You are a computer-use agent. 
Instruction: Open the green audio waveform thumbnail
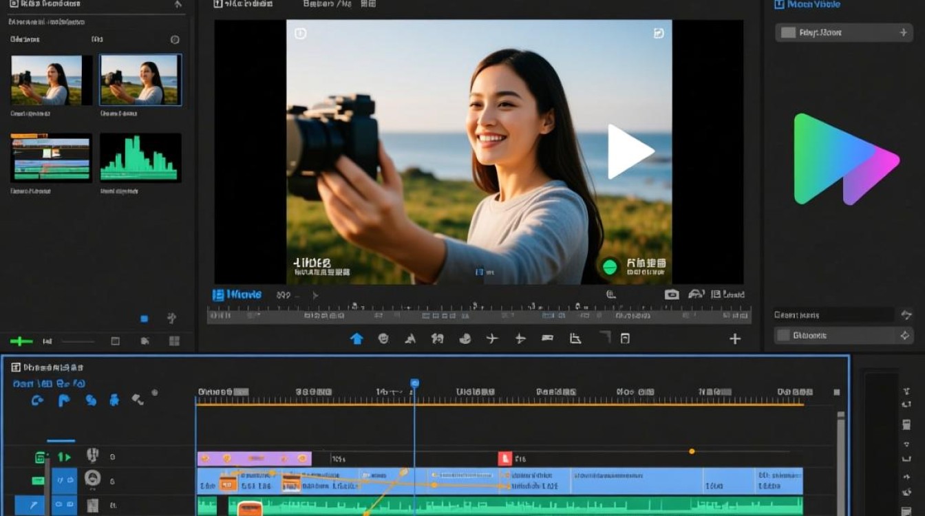140,158
